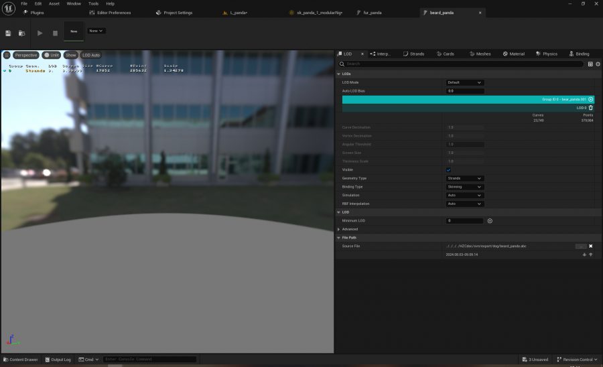
Task: Switch to the Binding tab
Action: (x=579, y=54)
